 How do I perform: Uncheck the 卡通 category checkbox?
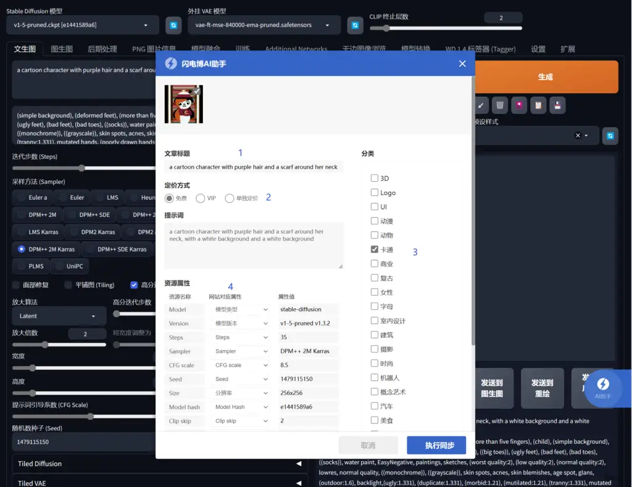(x=375, y=250)
